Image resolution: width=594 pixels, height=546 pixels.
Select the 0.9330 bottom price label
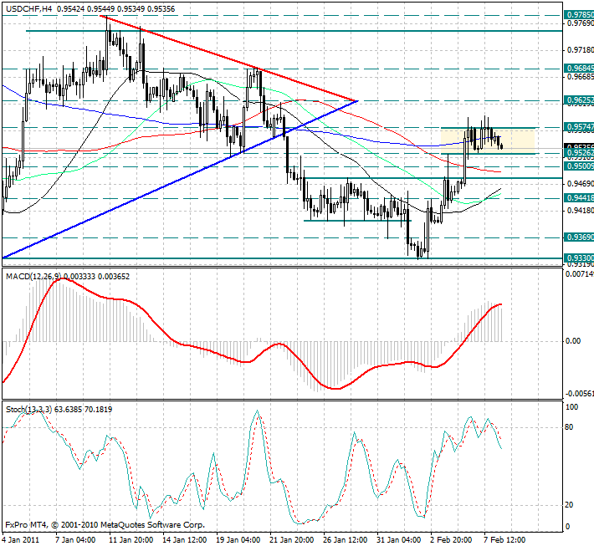(577, 258)
